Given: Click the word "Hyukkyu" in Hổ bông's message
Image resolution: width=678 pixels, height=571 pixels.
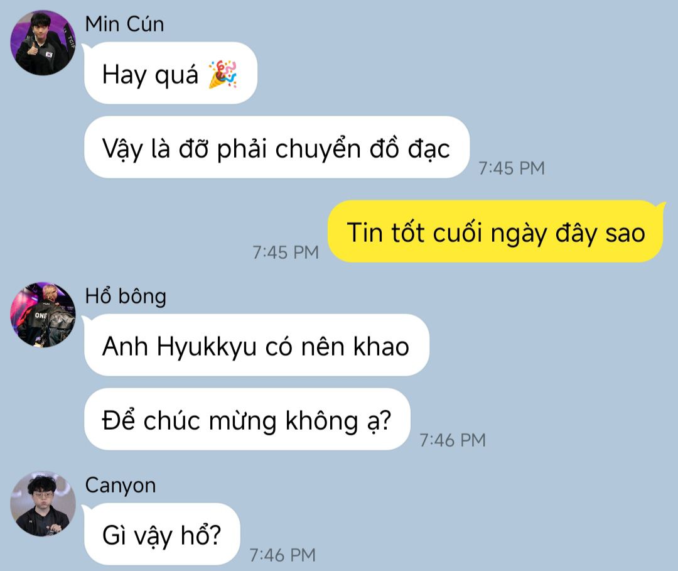Looking at the screenshot, I should [x=207, y=347].
